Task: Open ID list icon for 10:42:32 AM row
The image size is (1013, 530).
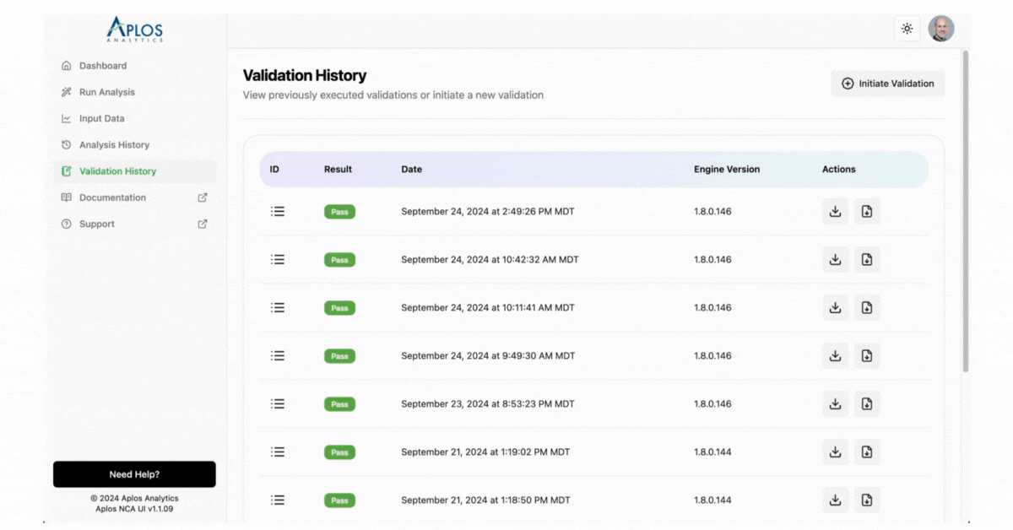Action: 278,259
